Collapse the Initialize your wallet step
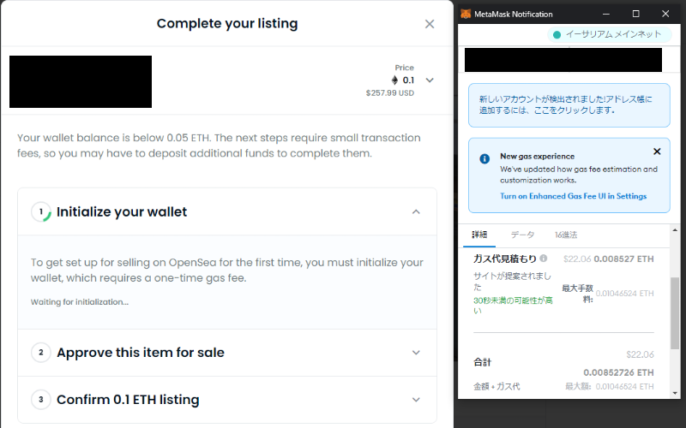The image size is (686, 428). (x=416, y=211)
